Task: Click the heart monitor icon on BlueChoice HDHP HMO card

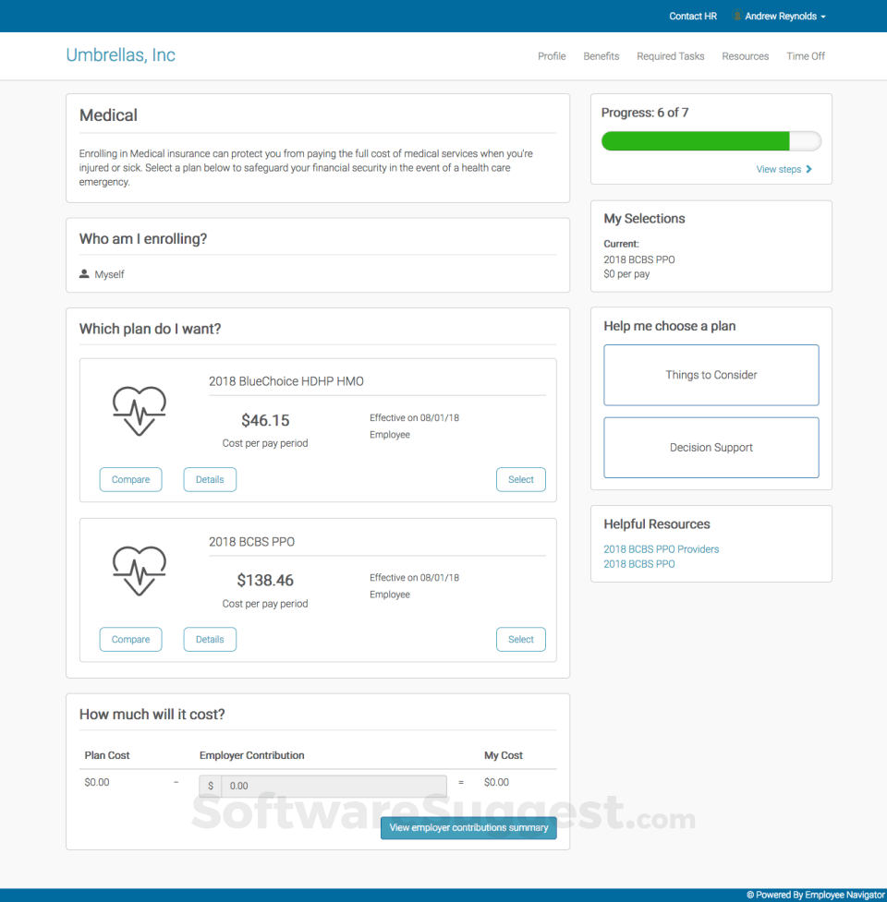Action: click(139, 410)
